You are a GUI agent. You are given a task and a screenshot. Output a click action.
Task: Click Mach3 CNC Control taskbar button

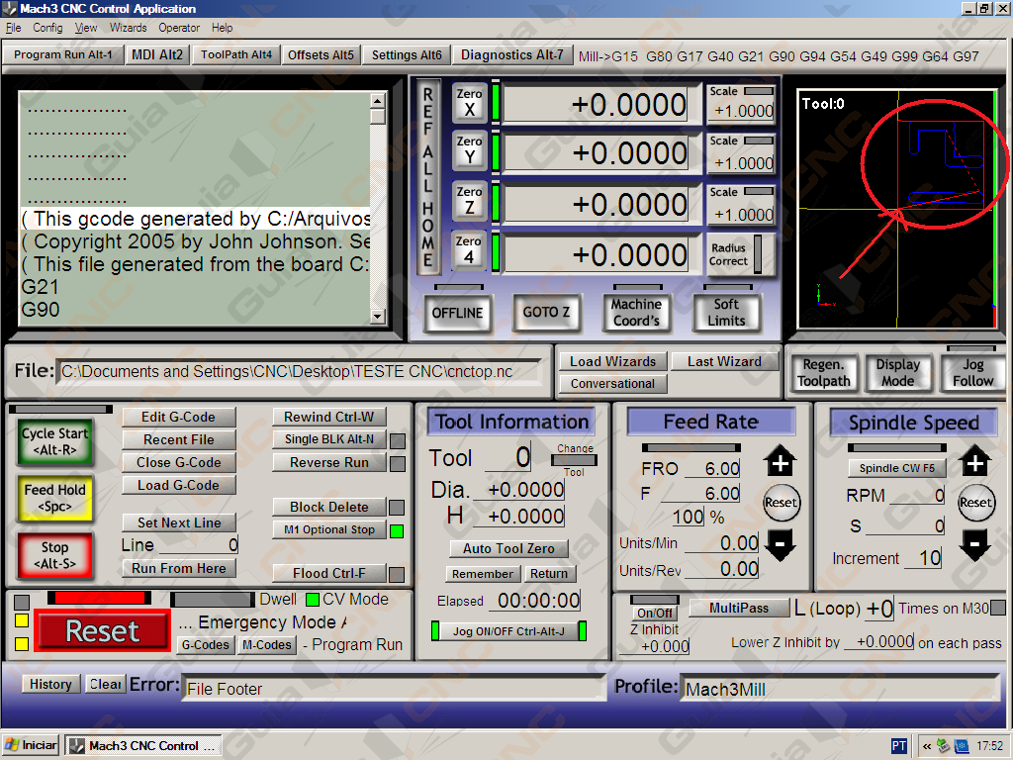point(144,746)
